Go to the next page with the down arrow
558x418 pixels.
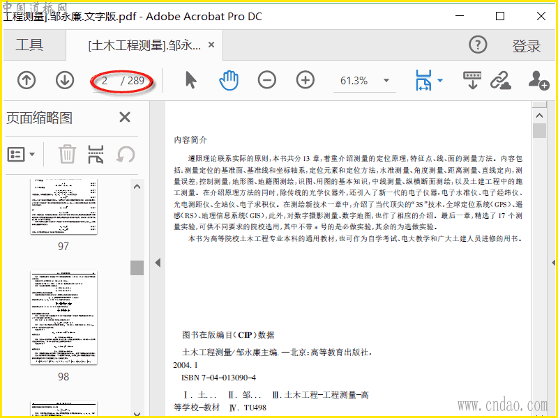(x=65, y=80)
